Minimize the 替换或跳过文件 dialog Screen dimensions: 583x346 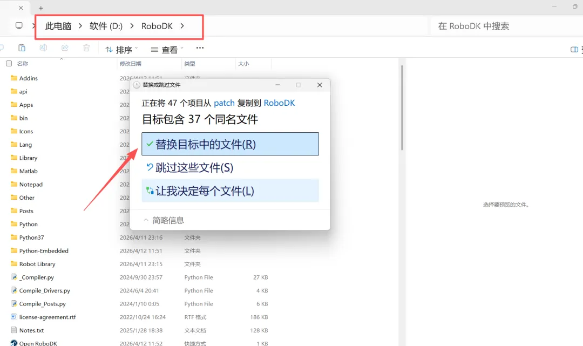277,85
